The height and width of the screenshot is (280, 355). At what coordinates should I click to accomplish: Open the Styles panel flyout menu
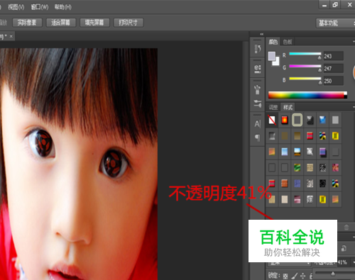pyautogui.click(x=354, y=107)
